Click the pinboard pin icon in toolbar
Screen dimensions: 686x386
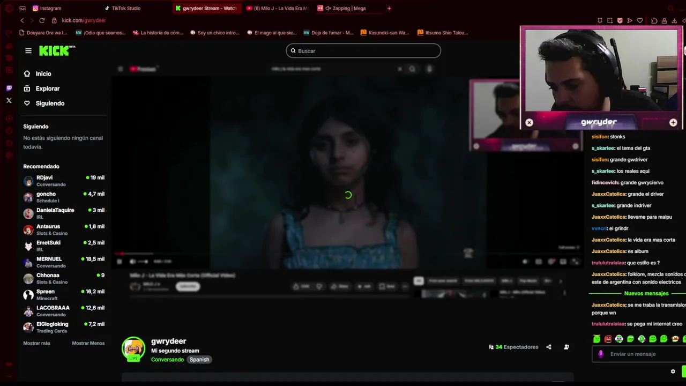pyautogui.click(x=600, y=20)
